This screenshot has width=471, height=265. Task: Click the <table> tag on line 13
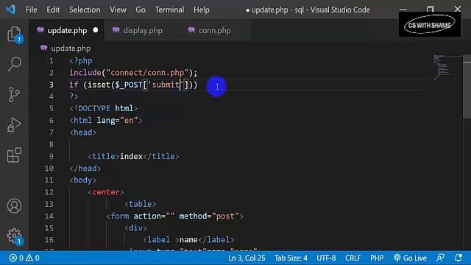[141, 204]
